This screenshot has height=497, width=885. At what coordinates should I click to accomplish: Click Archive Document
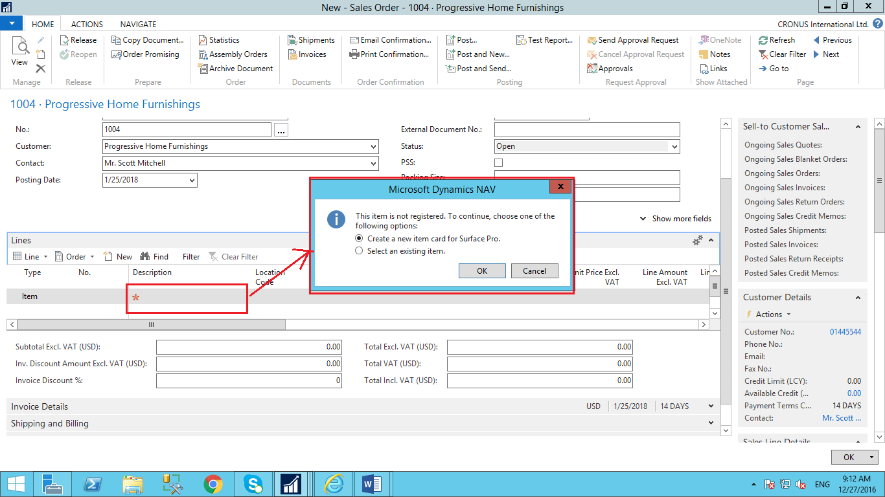[235, 69]
